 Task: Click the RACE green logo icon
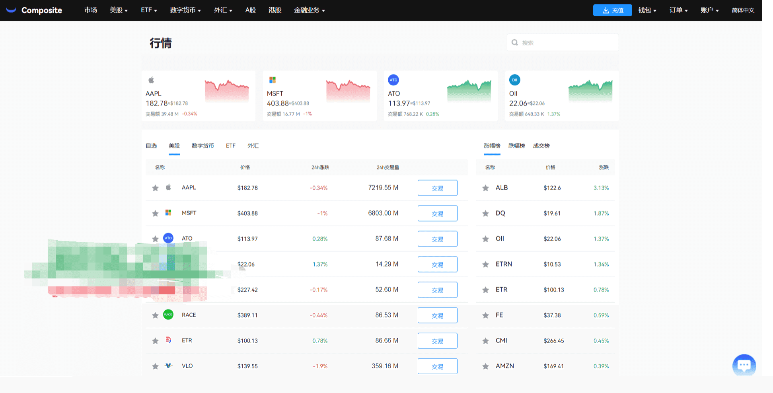tap(168, 315)
